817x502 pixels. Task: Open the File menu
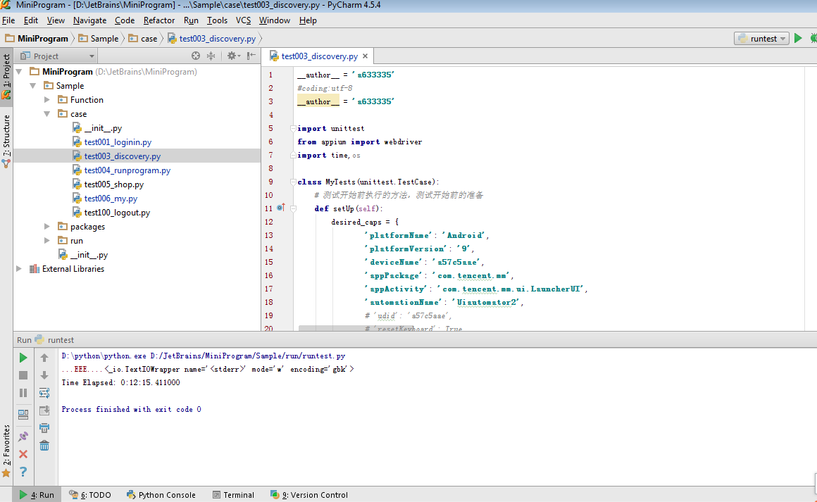[x=8, y=20]
